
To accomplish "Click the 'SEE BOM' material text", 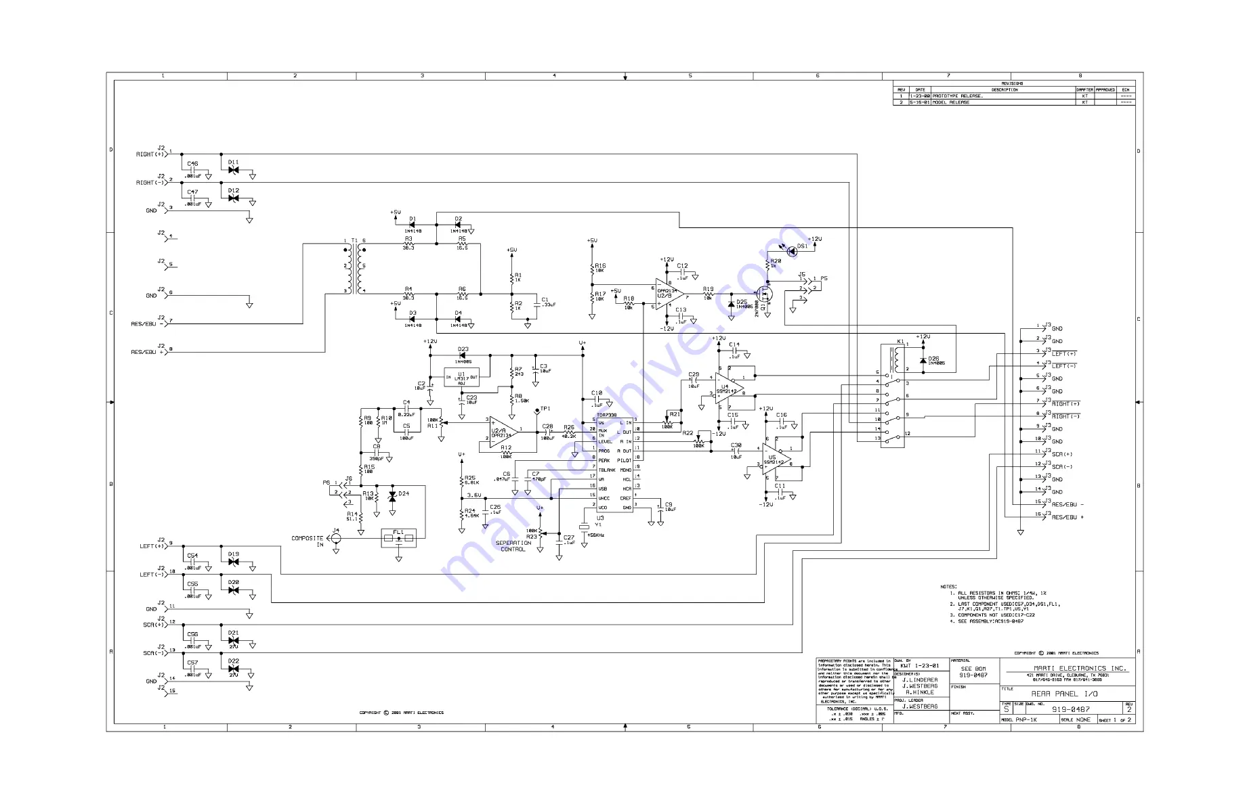I will (x=973, y=669).
